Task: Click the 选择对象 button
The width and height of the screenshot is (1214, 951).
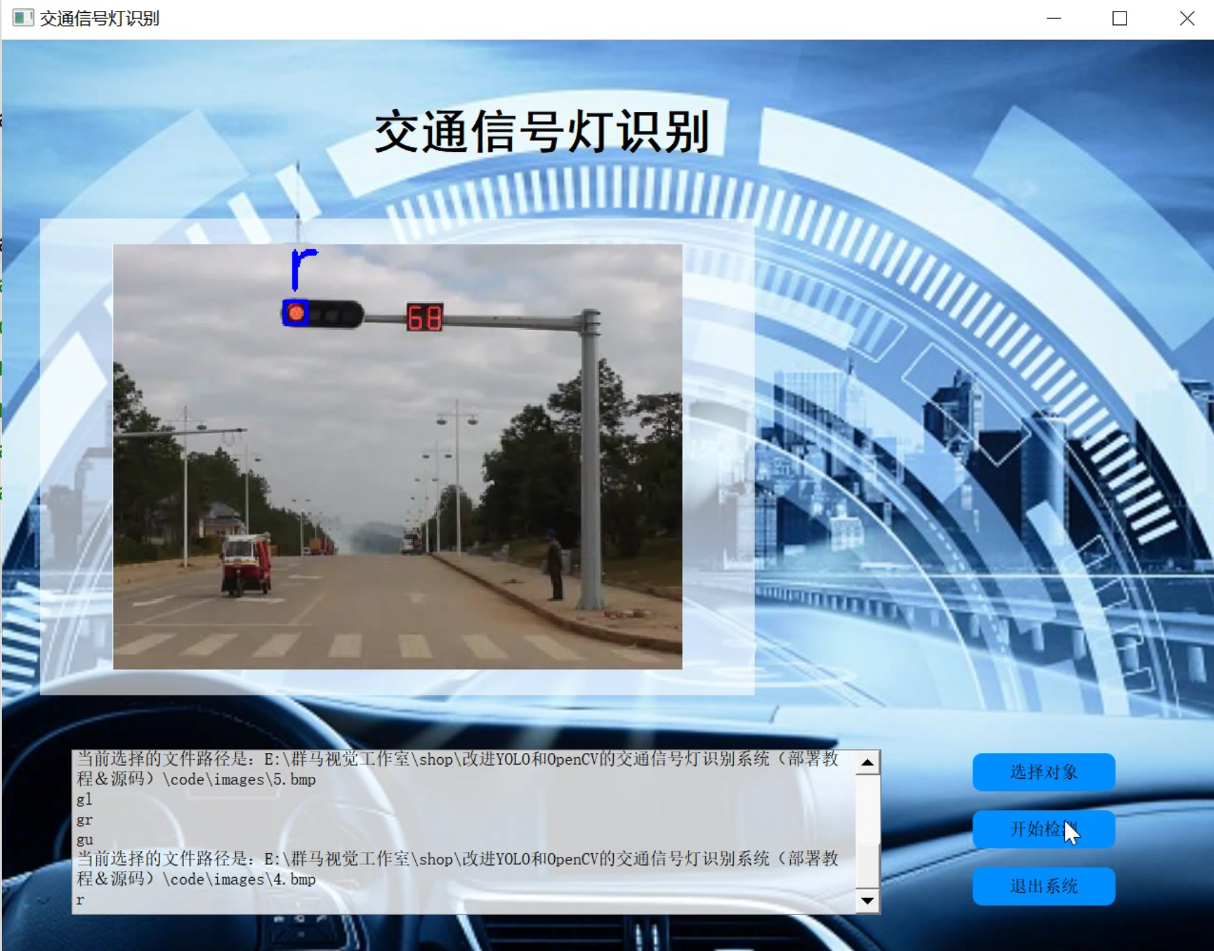Action: pyautogui.click(x=1043, y=772)
